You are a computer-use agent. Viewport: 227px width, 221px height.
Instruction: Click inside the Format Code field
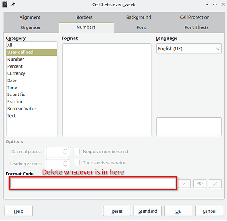(93, 183)
